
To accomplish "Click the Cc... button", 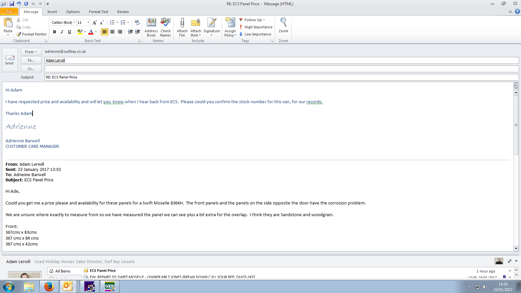I will [x=31, y=69].
